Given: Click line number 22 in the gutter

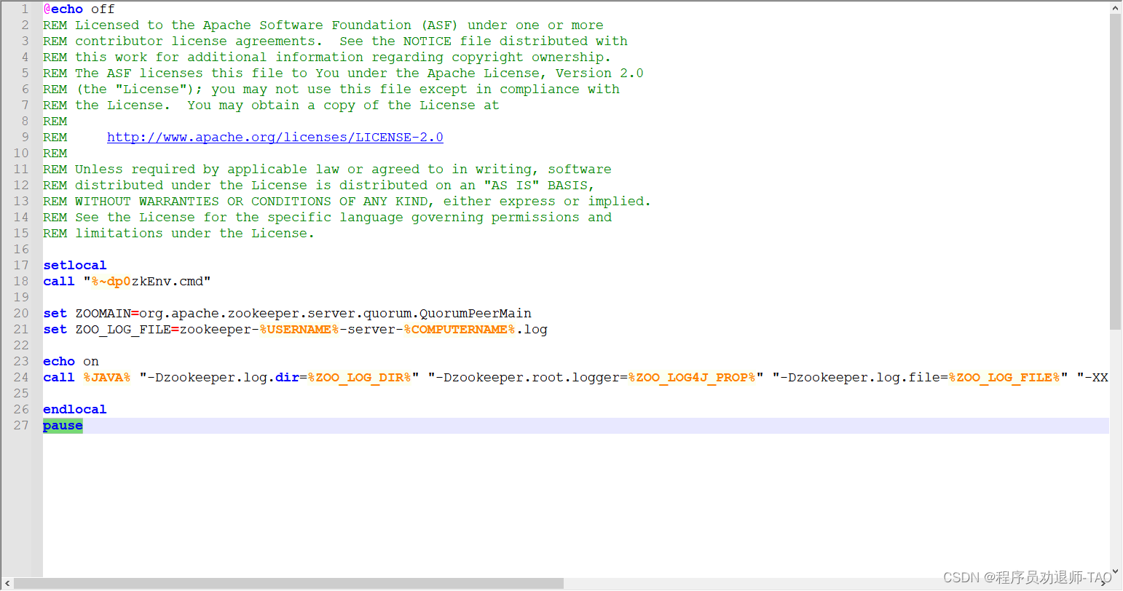Looking at the screenshot, I should point(21,345).
